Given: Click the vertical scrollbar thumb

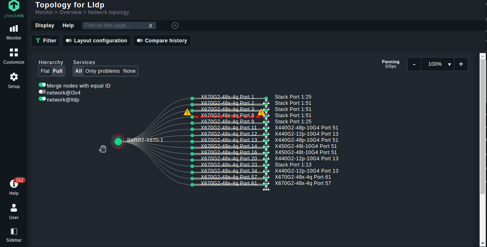Looking at the screenshot, I should tap(482, 126).
